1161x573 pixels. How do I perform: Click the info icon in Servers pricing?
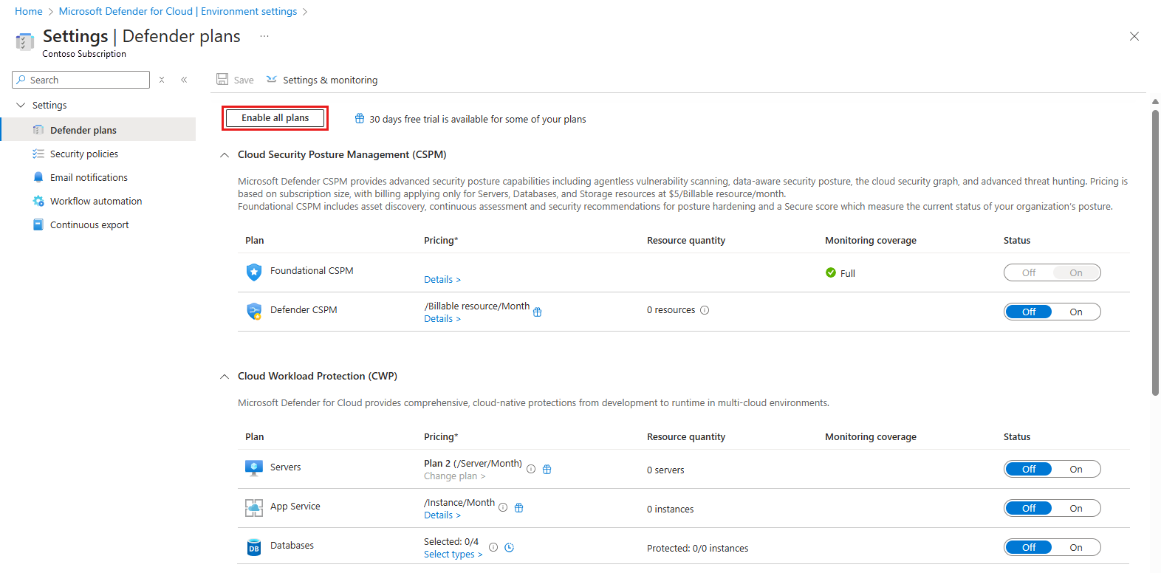(531, 469)
